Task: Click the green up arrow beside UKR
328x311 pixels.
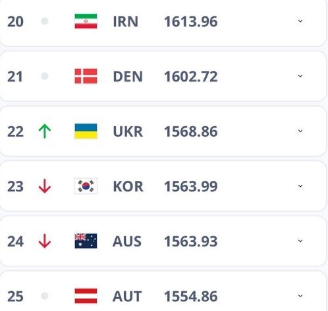Action: pos(45,131)
